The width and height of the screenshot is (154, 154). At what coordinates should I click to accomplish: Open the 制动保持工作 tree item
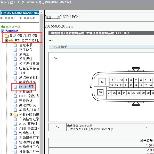[29, 147]
